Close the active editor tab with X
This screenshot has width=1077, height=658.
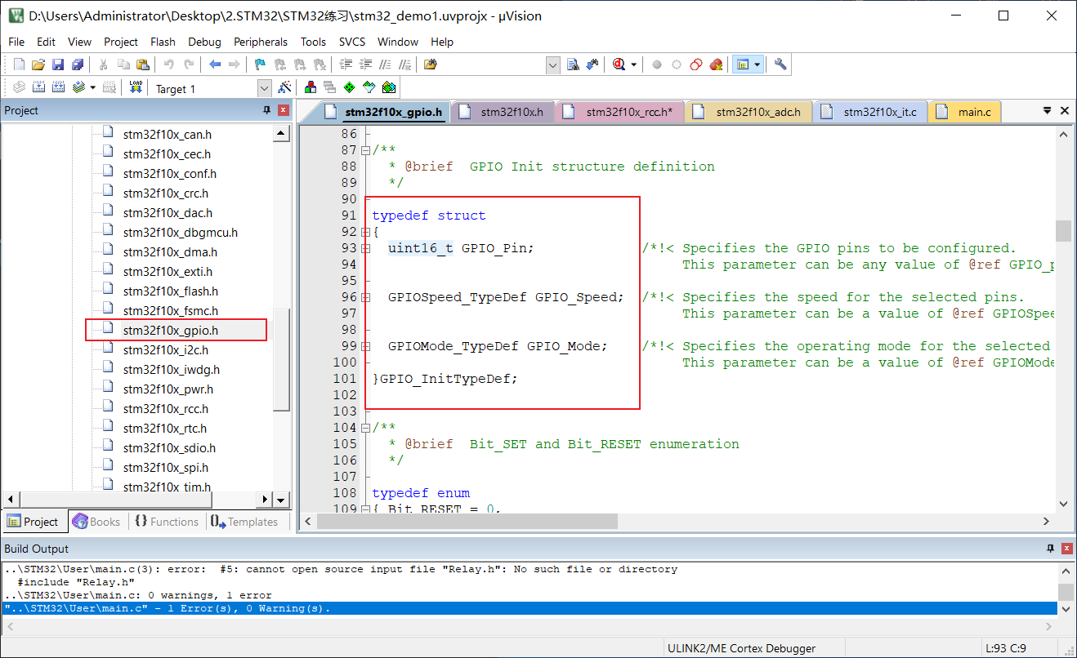1065,111
